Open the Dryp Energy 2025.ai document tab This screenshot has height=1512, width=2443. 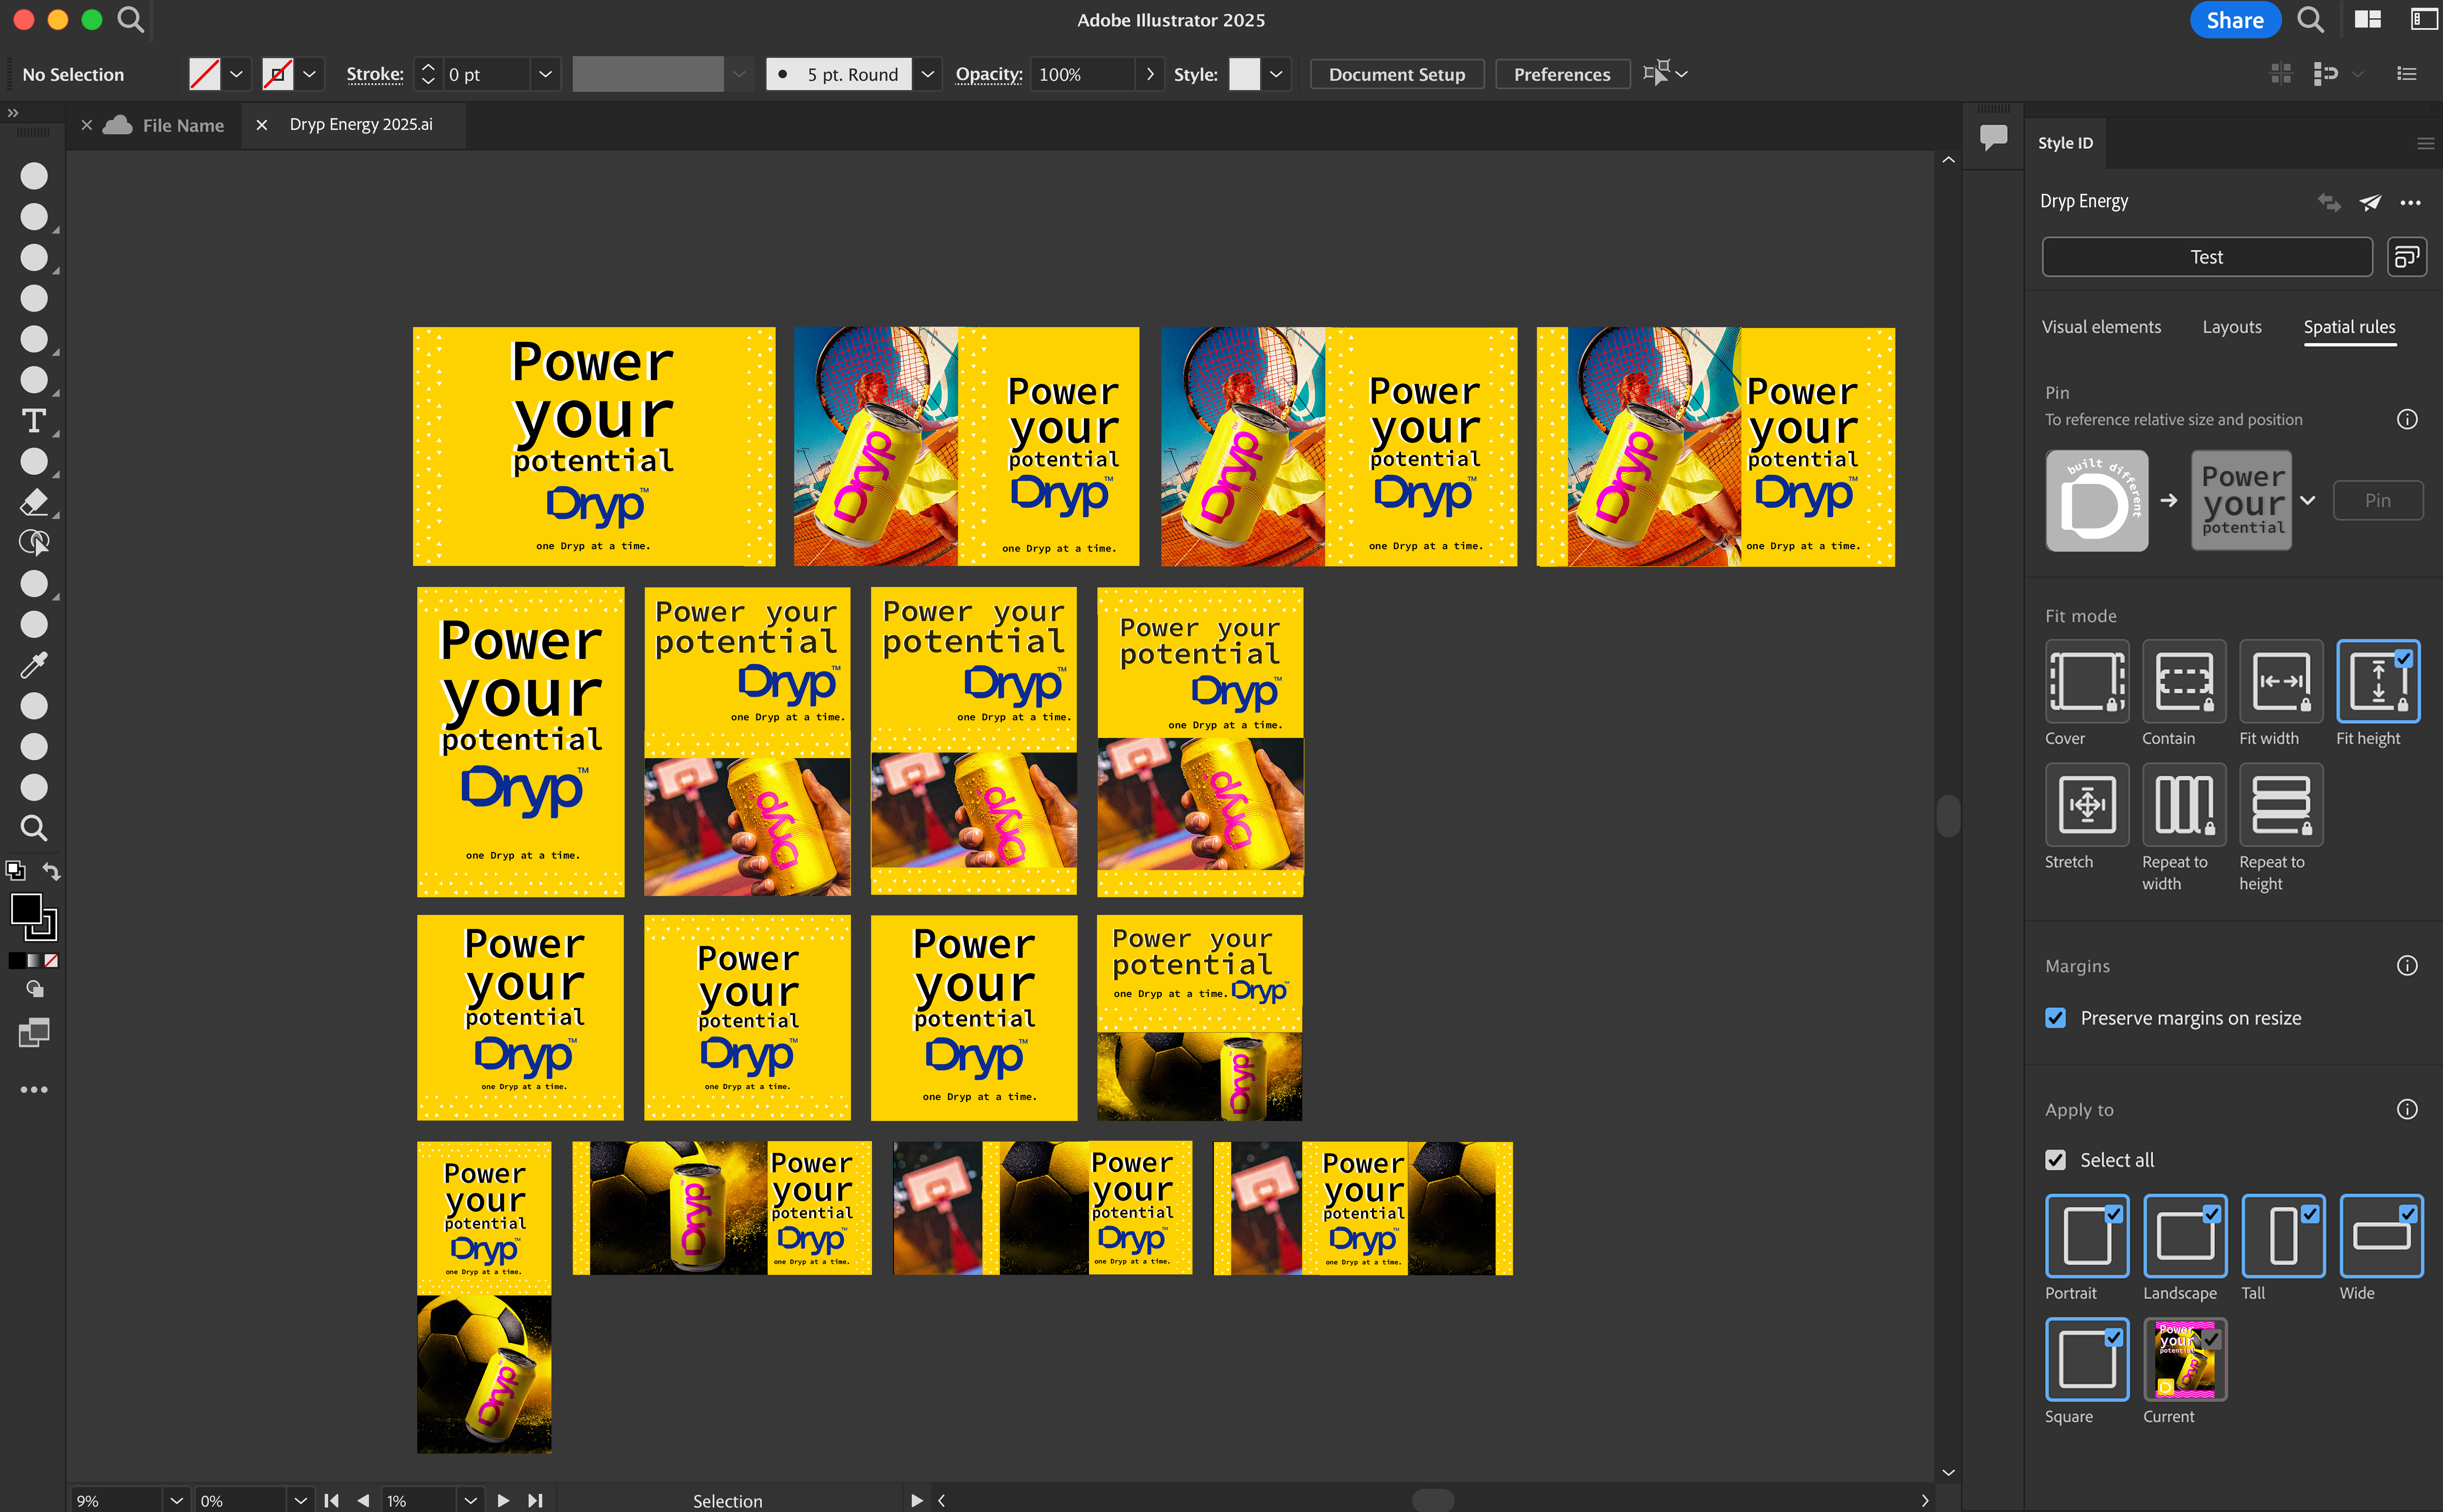(x=361, y=124)
